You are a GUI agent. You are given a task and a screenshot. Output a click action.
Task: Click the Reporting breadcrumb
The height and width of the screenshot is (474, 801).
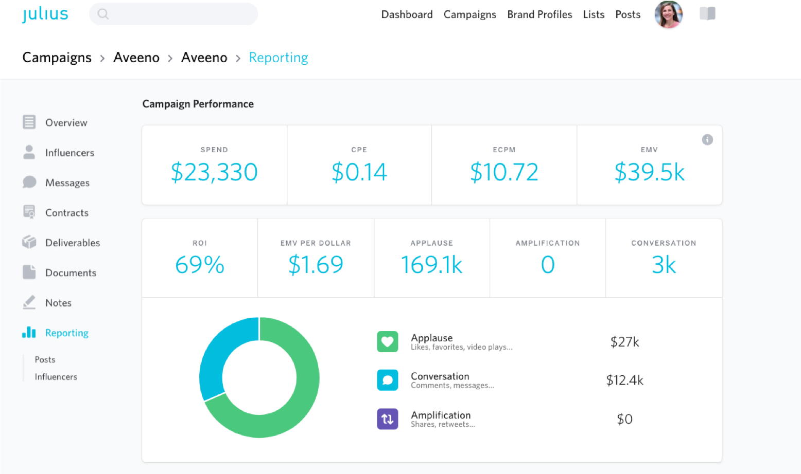point(278,58)
